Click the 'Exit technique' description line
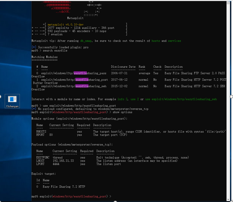This screenshot has height=202, width=233. [143, 158]
